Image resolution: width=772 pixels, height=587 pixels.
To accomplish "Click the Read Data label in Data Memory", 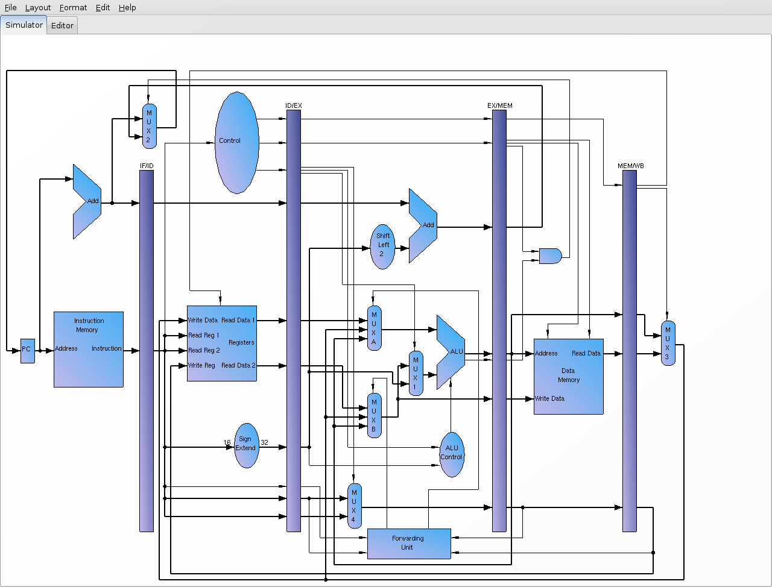I will (586, 353).
